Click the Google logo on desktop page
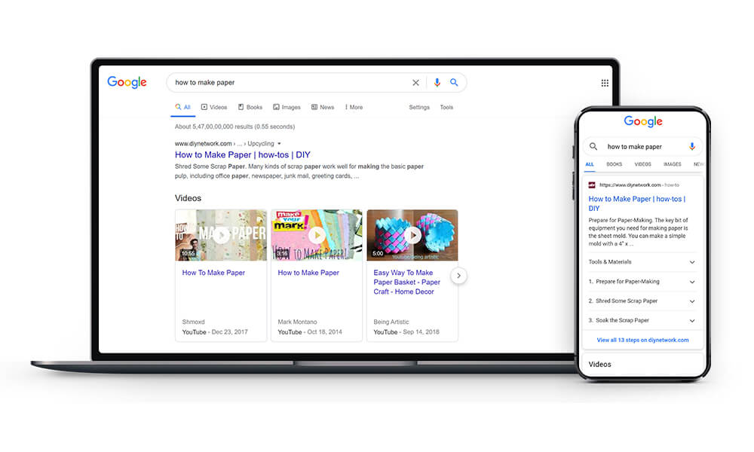 coord(127,82)
